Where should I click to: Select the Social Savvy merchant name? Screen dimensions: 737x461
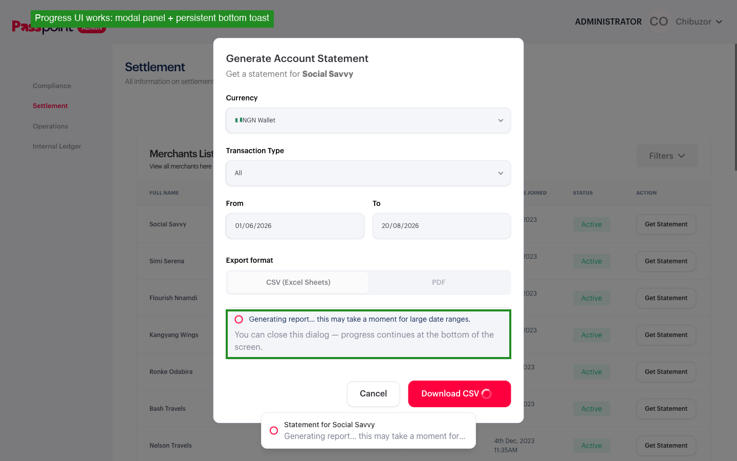pos(168,224)
